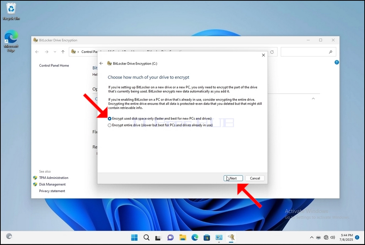Open Chat from the taskbar
This screenshot has height=245, width=365.
(170, 237)
